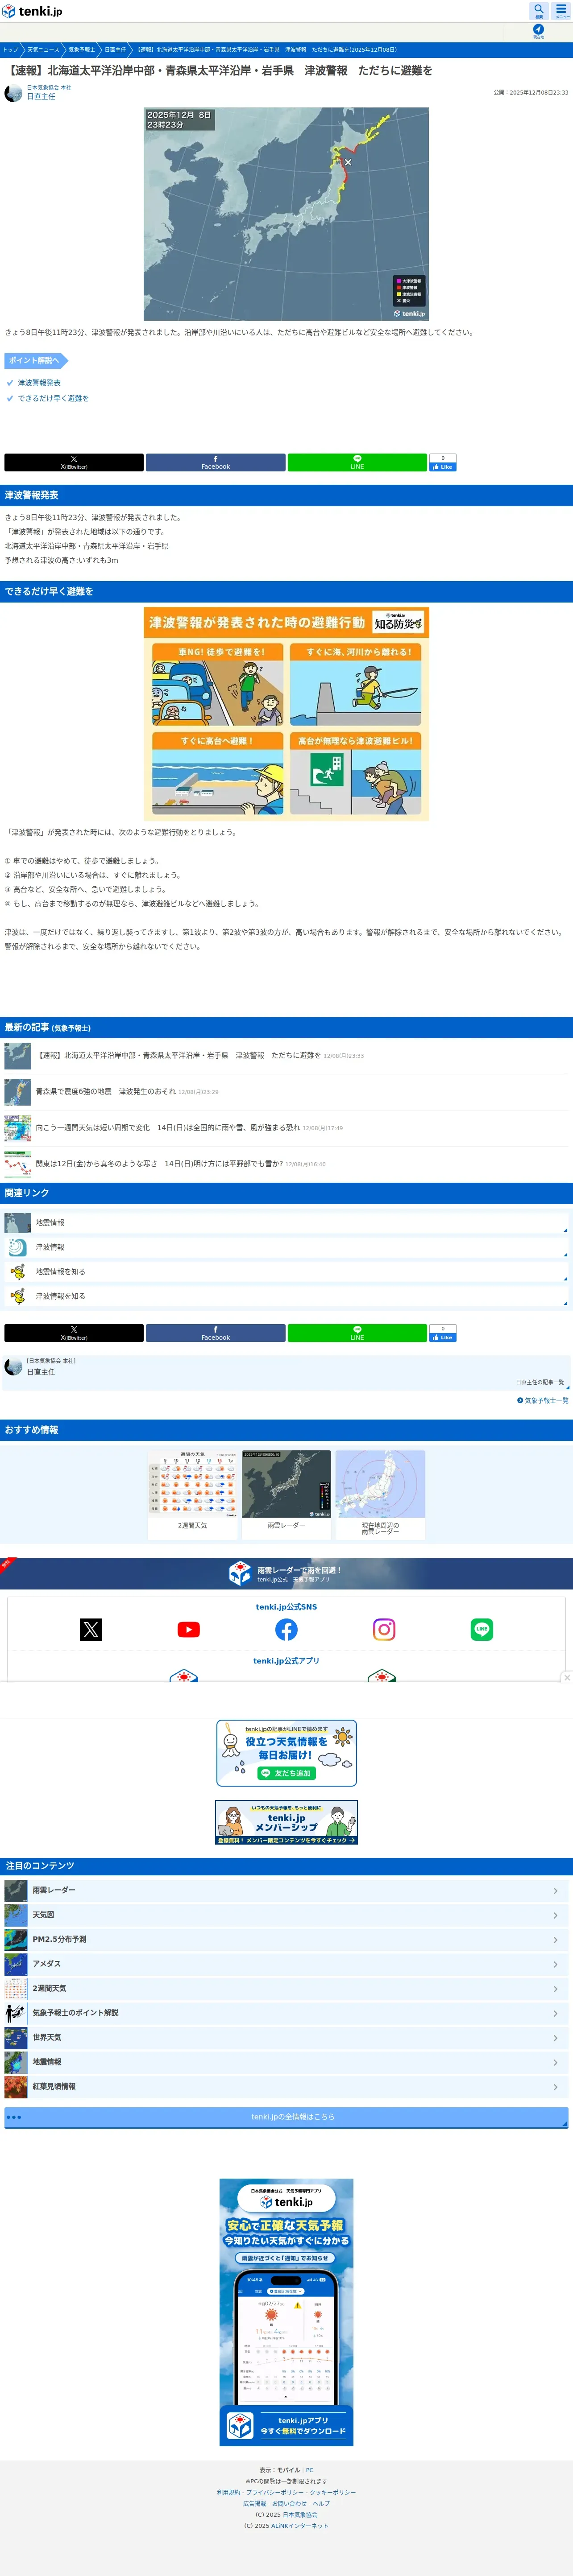
Task: Open the tenki.jp メンバーシップ banner
Action: click(x=286, y=1822)
